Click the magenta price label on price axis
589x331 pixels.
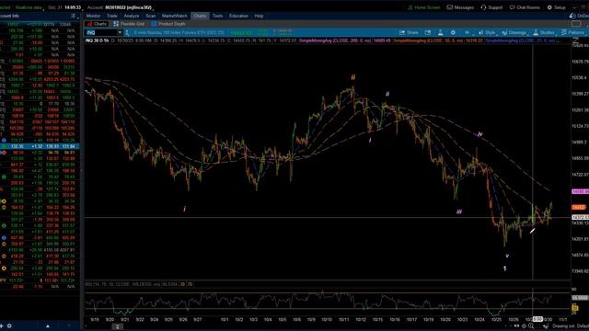[580, 191]
